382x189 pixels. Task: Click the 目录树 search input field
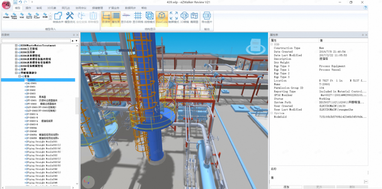[36, 41]
